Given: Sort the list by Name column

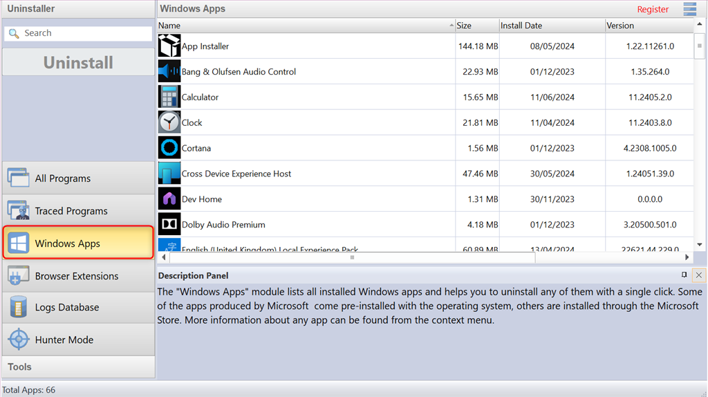Looking at the screenshot, I should pyautogui.click(x=306, y=26).
